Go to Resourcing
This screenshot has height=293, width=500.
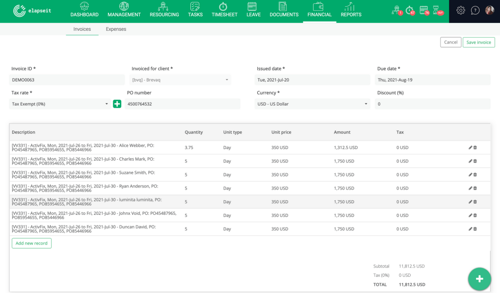click(x=164, y=10)
